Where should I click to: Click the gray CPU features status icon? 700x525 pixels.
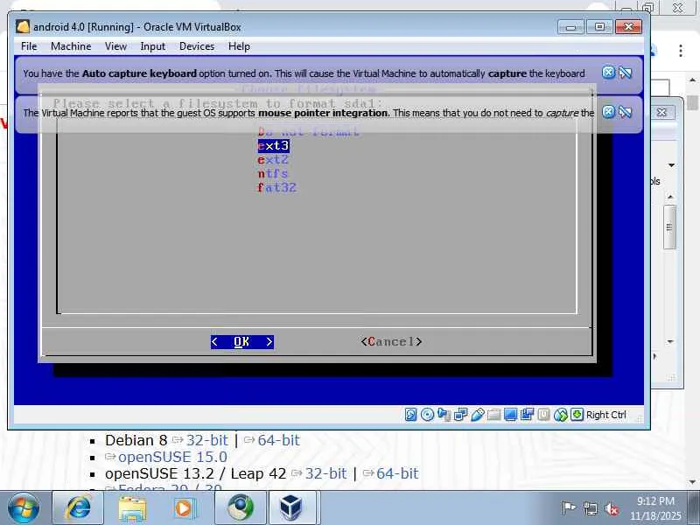coord(543,415)
